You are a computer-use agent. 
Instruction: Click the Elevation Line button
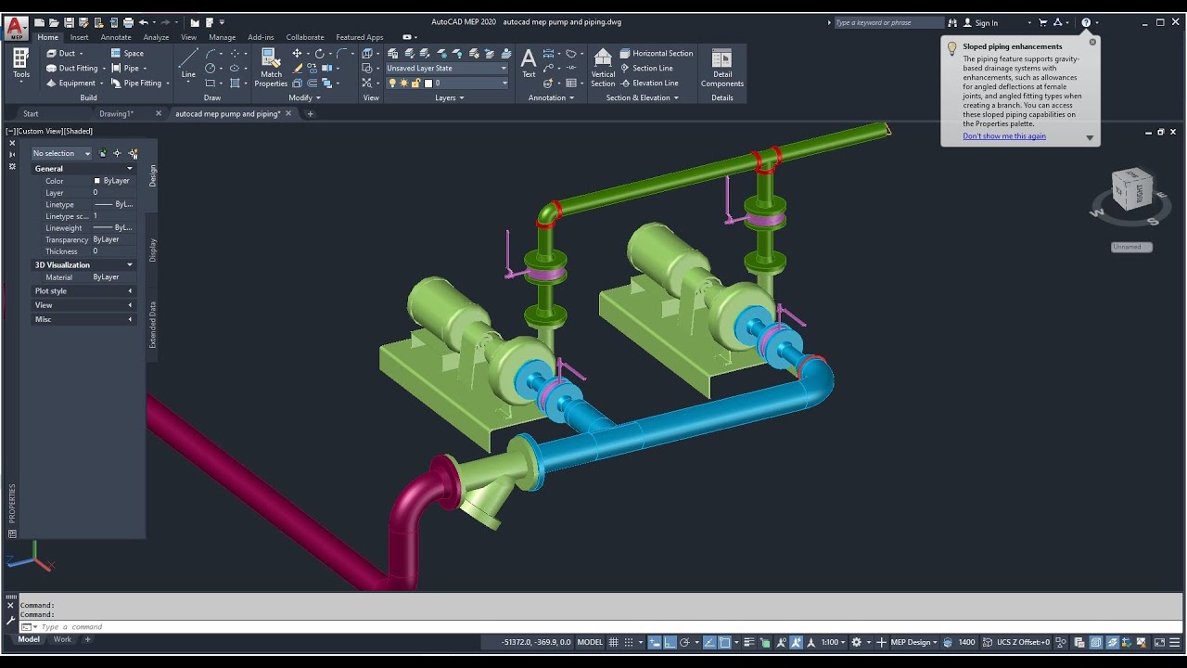(649, 83)
